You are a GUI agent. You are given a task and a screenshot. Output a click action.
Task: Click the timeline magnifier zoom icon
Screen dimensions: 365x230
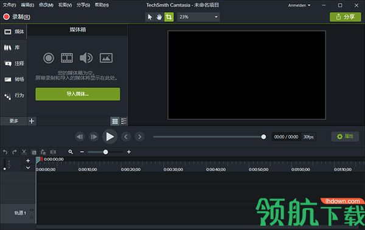(71, 152)
